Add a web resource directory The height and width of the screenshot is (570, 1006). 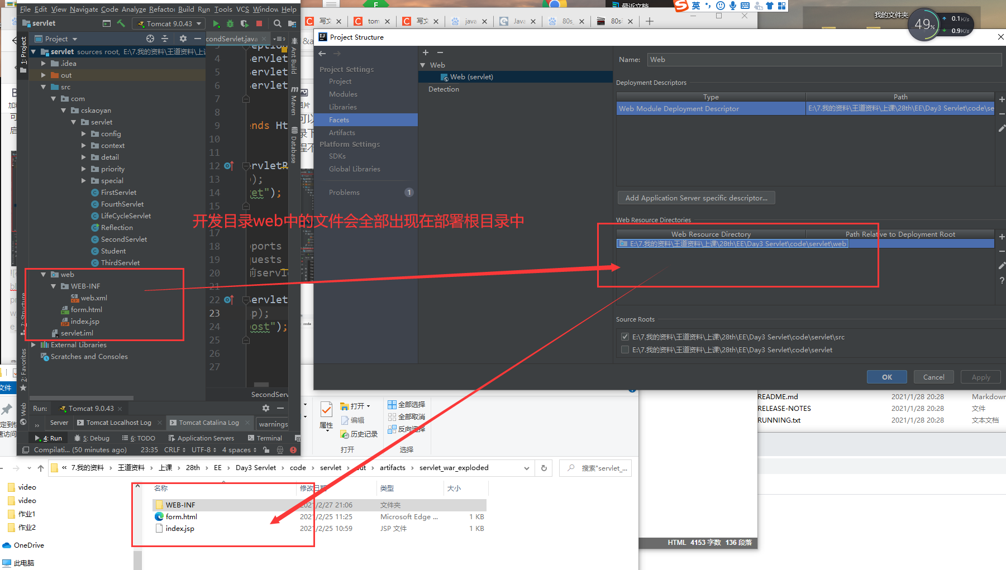(x=1002, y=237)
